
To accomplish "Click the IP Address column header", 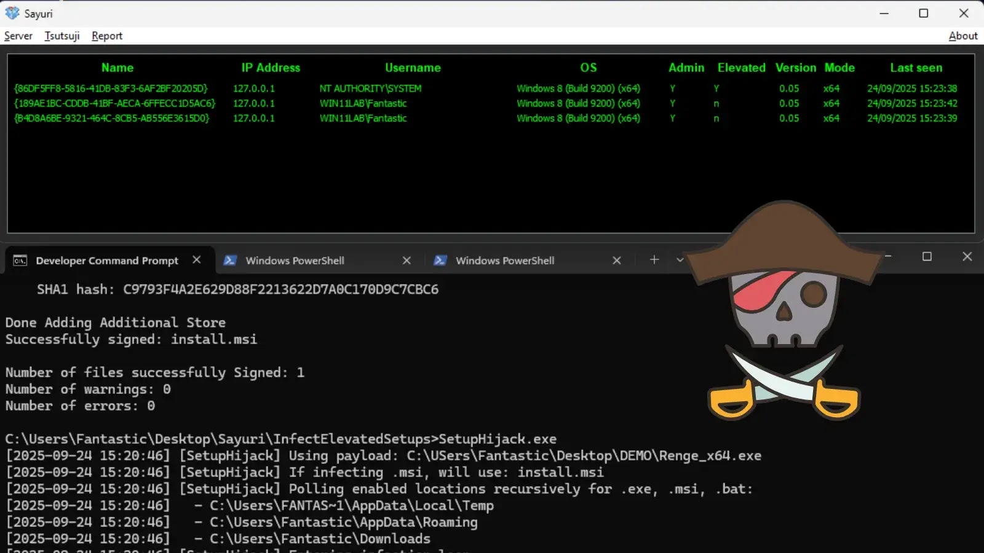I will tap(271, 68).
